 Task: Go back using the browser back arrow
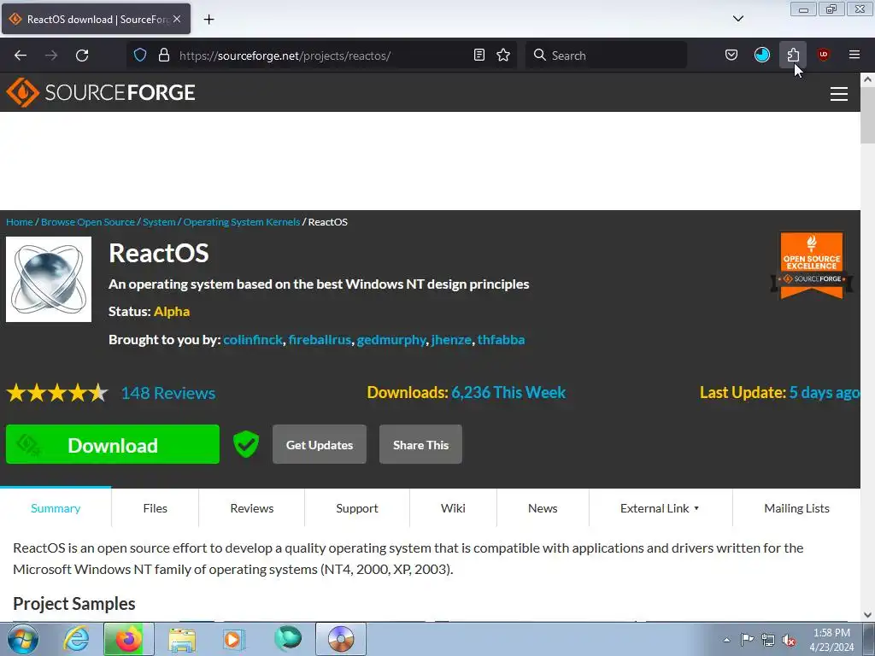(21, 56)
